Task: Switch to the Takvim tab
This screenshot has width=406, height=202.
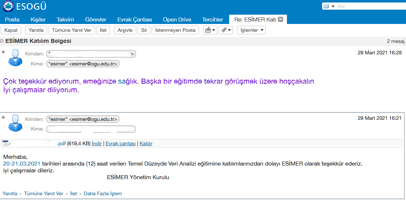Action: click(65, 20)
